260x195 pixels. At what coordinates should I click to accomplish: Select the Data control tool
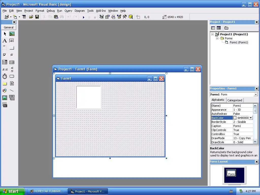tap(12, 98)
